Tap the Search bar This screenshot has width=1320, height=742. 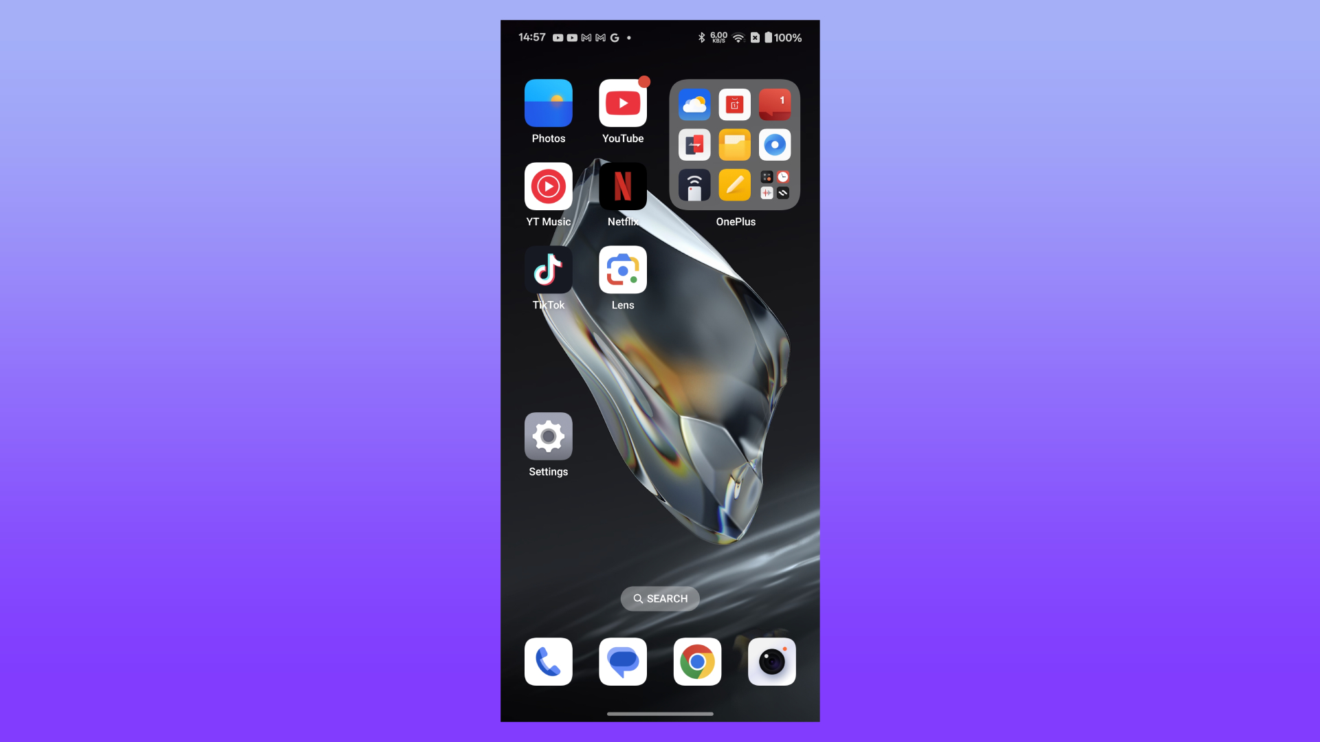[x=660, y=598]
